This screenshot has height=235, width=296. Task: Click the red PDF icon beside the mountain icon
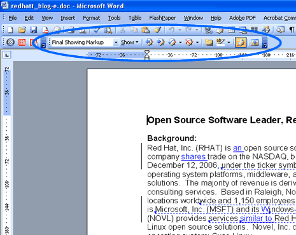(x=22, y=42)
